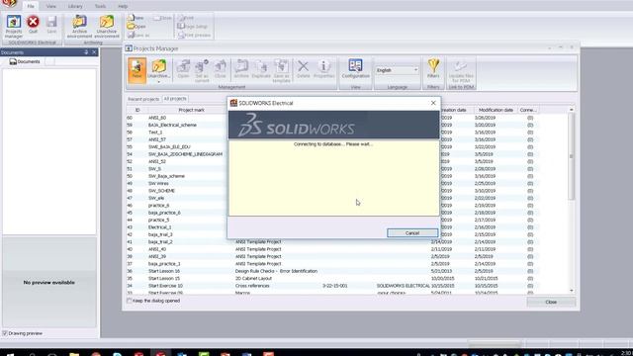Viewport: 633px width, 356px height.
Task: Pin the Documents panel
Action: point(86,52)
